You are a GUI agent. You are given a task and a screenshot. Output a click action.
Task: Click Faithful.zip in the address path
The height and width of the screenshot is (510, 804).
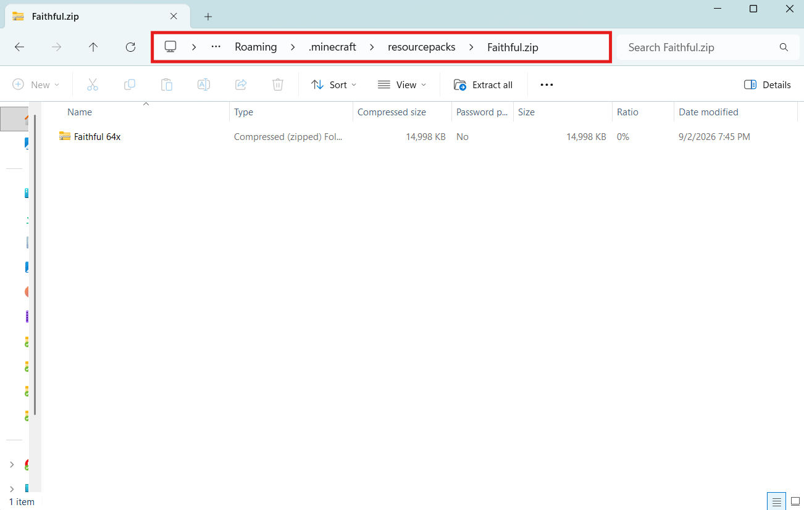tap(513, 47)
